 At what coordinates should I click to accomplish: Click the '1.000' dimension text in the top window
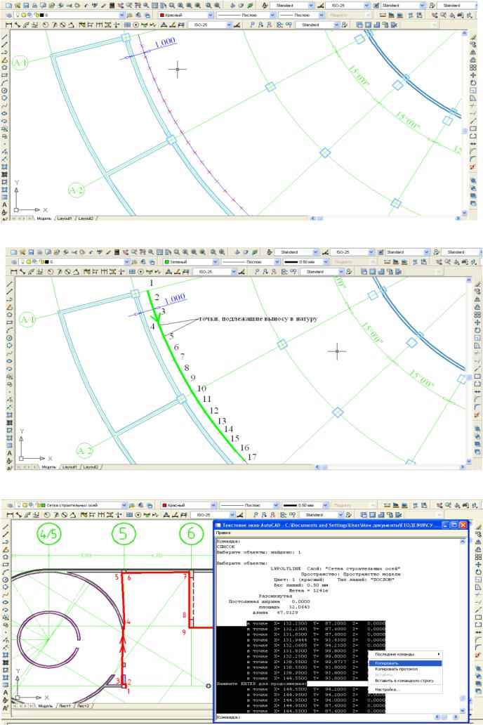point(164,43)
